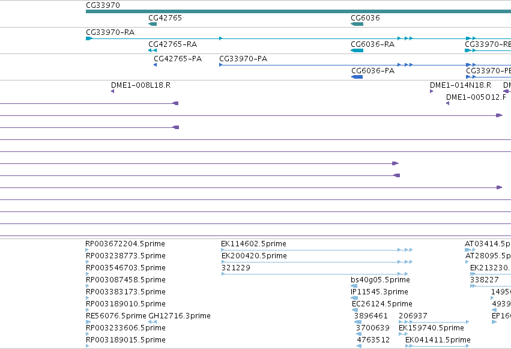This screenshot has height=349, width=511.
Task: Click the DME1-008L18.R label
Action: click(141, 85)
